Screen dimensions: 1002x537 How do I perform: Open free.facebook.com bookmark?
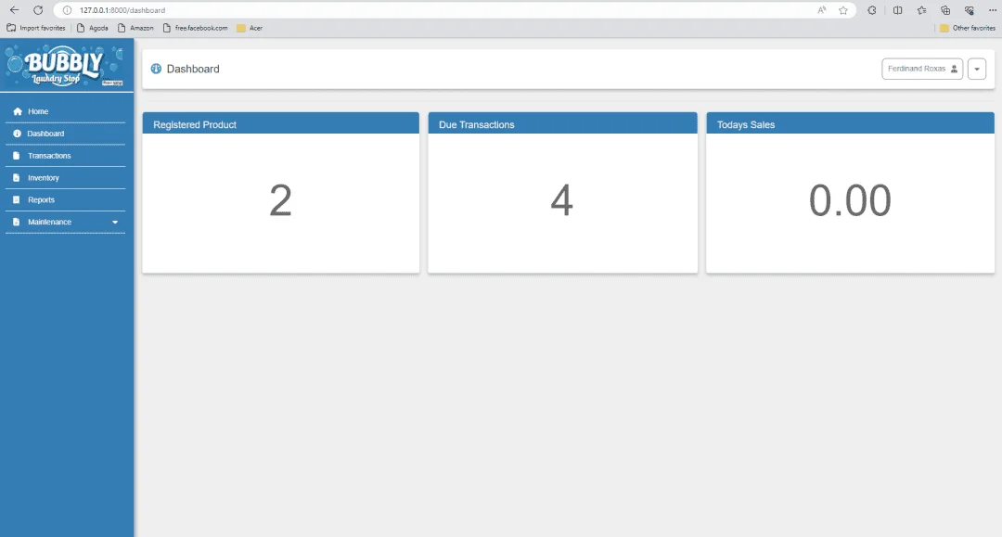(196, 28)
